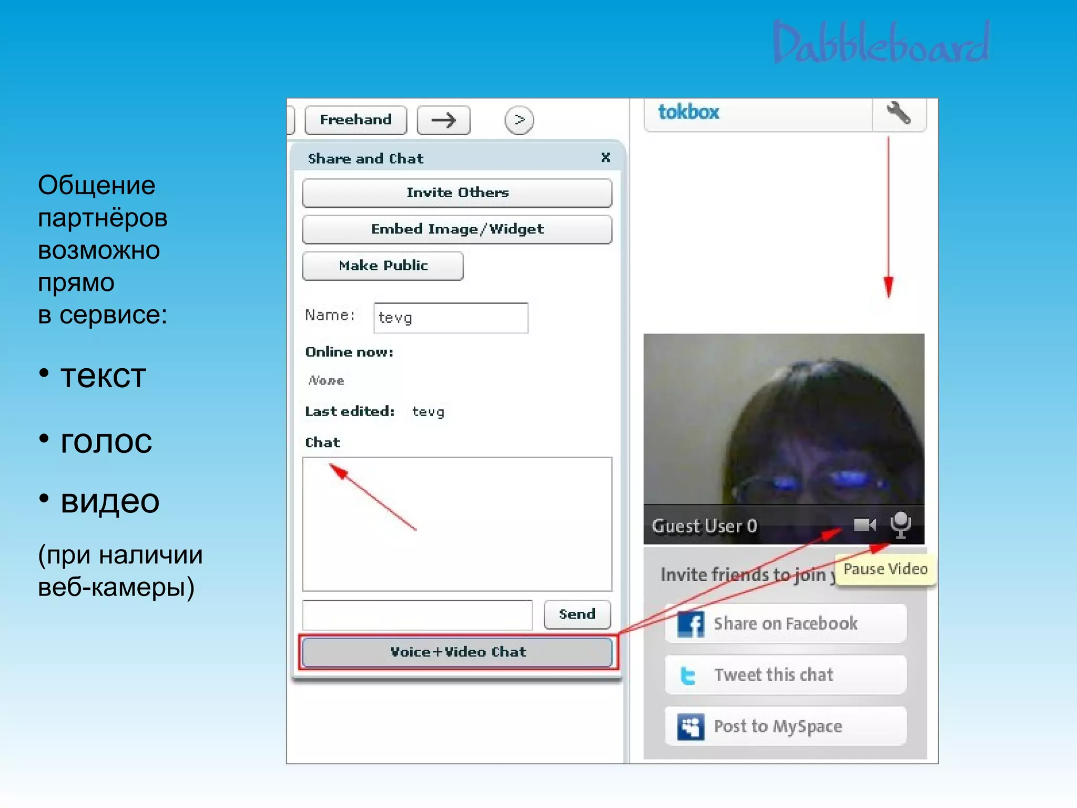The height and width of the screenshot is (808, 1077).
Task: Click the Guest User 0 video feed
Action: coord(784,421)
